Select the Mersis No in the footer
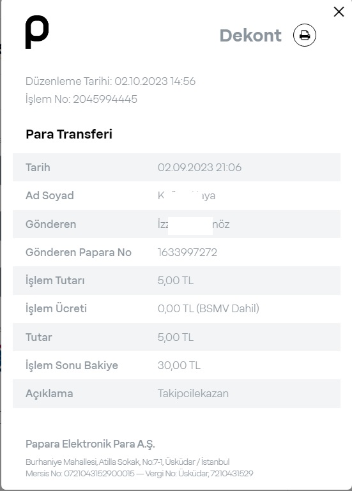Viewport: 352px width, 491px height. (80, 474)
